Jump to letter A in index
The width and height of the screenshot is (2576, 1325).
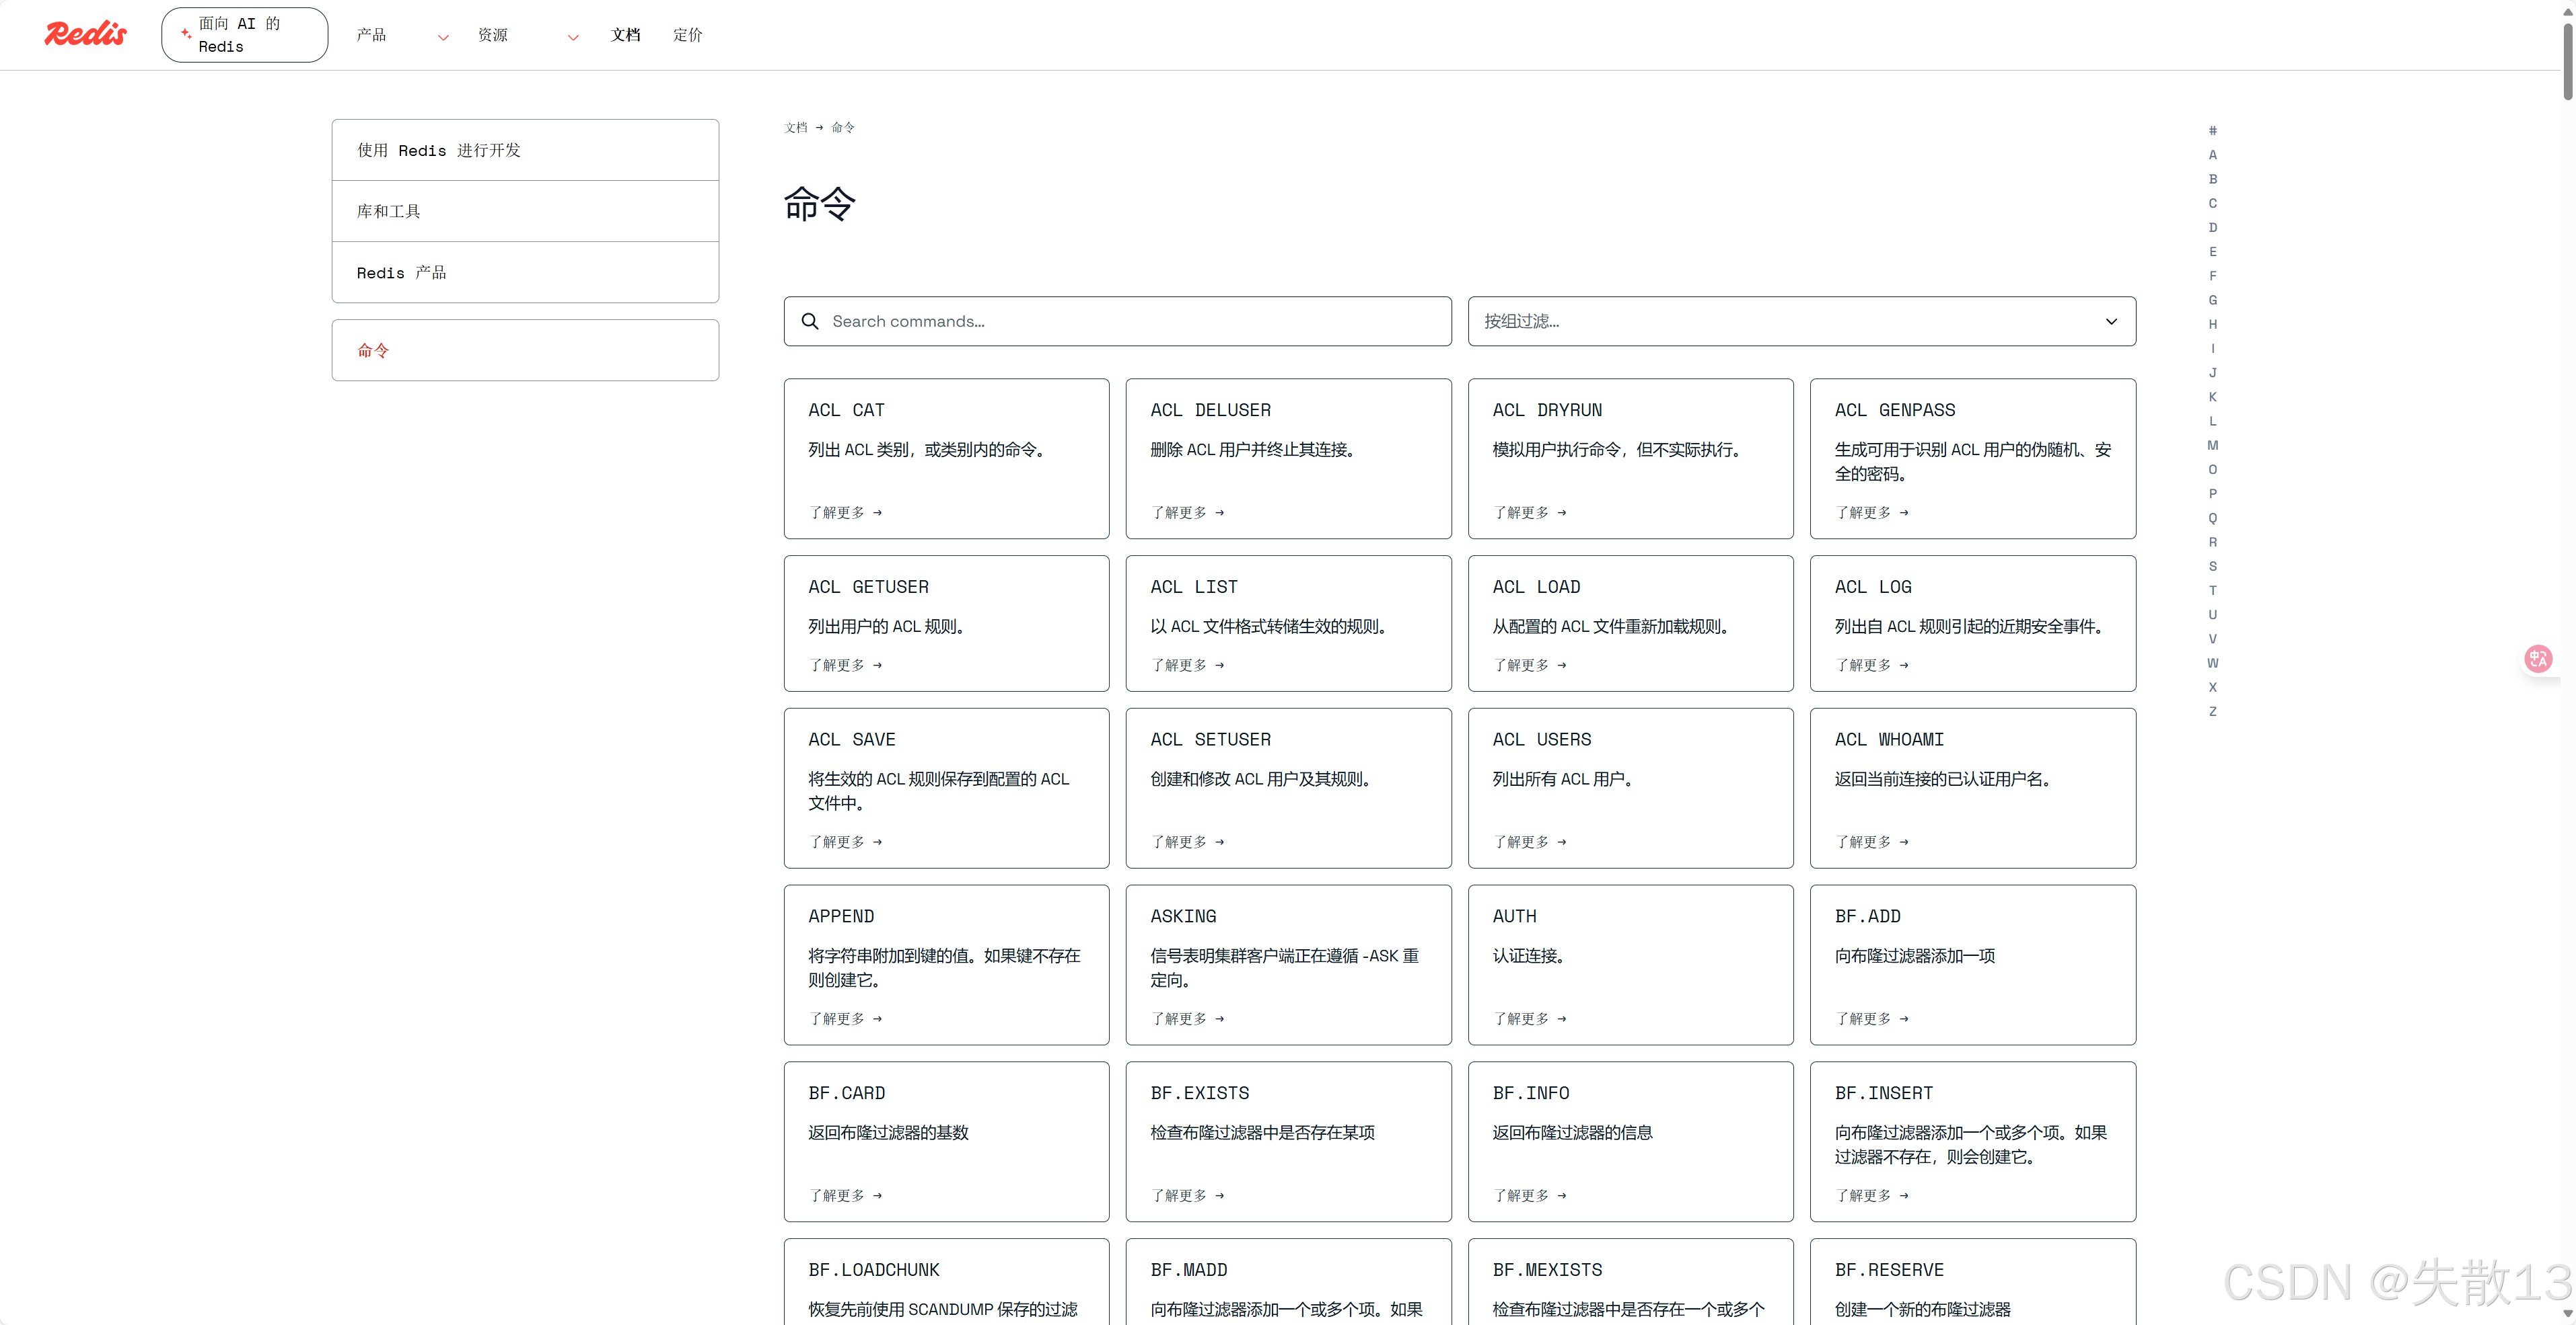2212,155
